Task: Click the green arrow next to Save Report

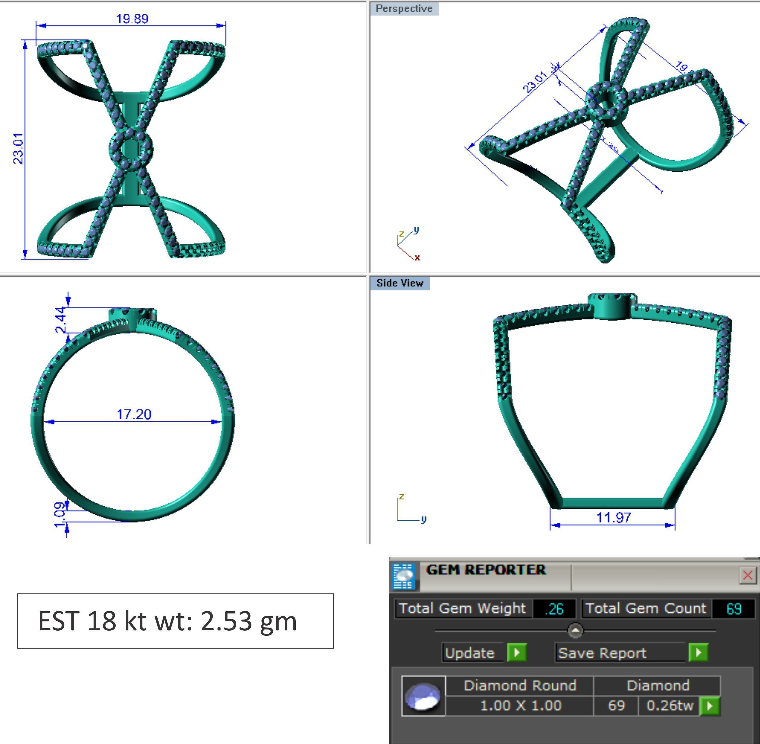Action: [699, 652]
